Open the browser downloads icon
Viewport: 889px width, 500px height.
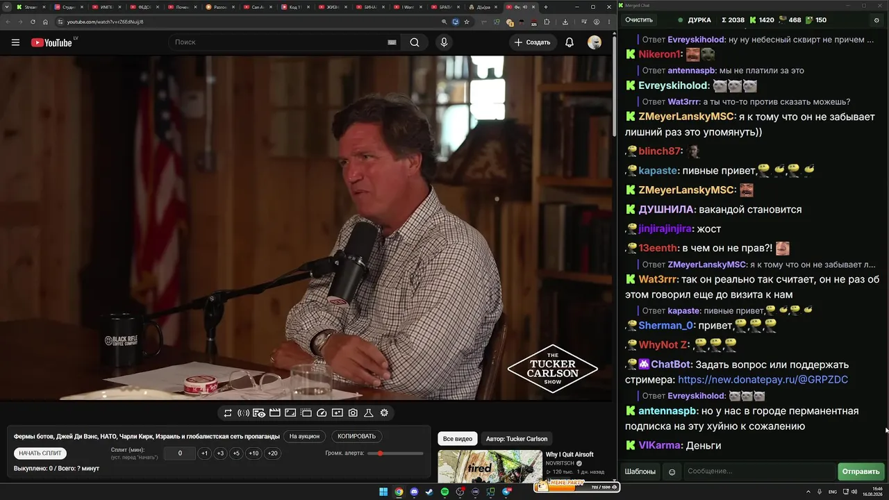pos(565,22)
